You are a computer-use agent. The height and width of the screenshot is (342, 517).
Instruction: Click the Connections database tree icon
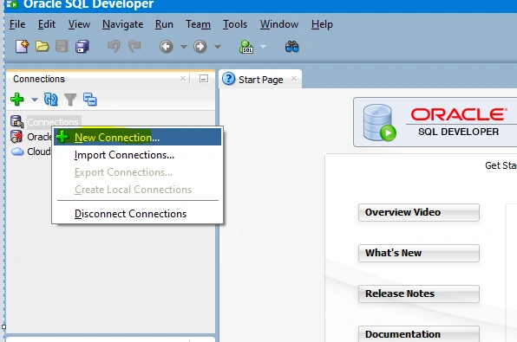pos(16,122)
